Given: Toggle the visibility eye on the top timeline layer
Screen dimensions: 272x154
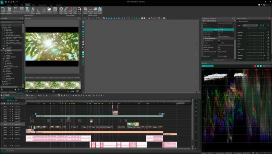Looking at the screenshot, I should (x=11, y=107).
